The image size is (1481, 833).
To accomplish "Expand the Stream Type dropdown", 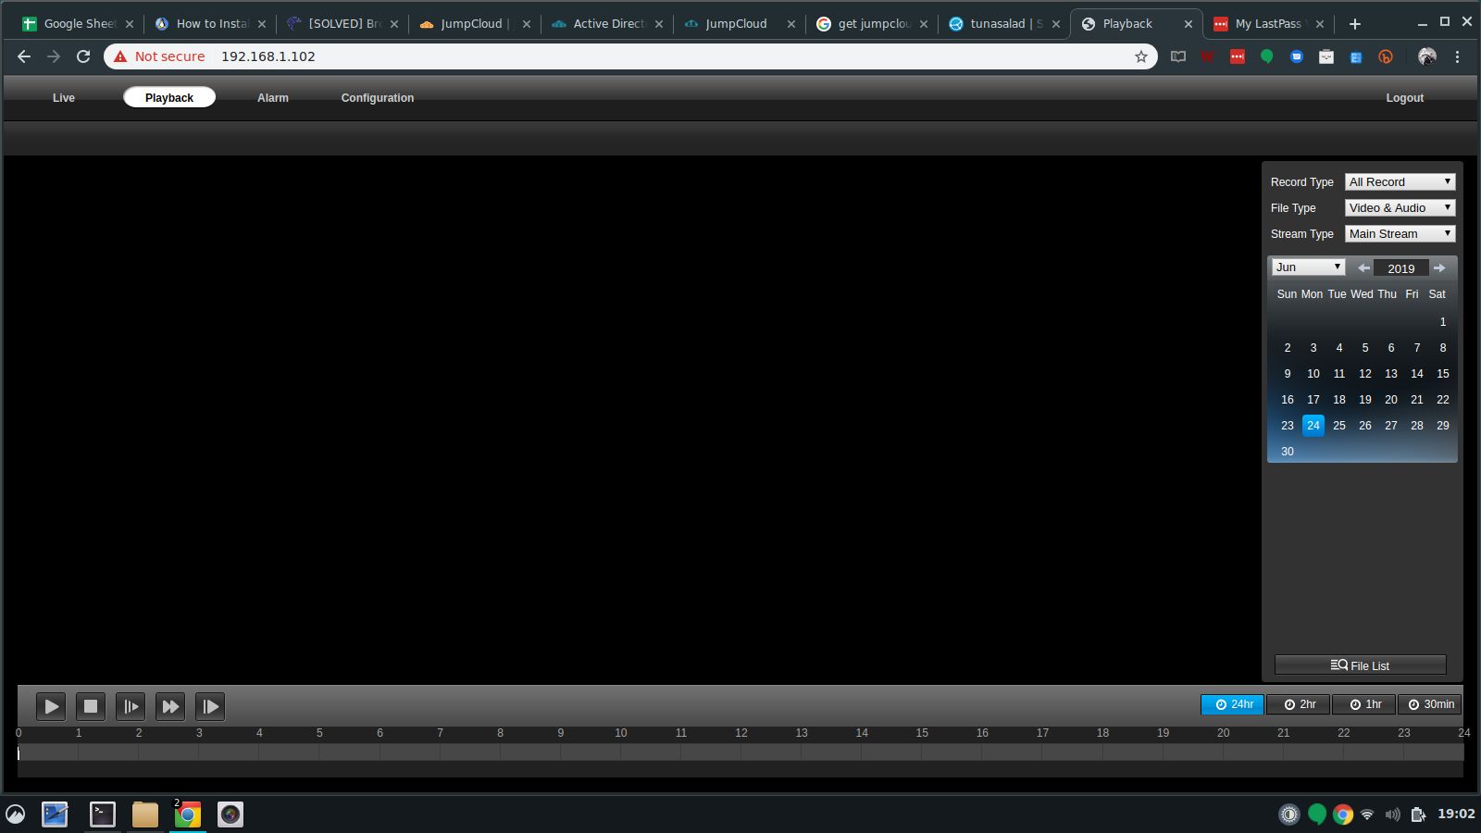I will 1400,234.
